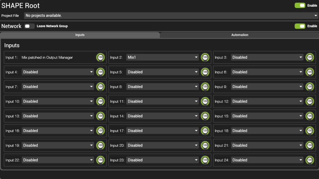Screen dimensions: 319x179
Task: Toggle the Leave Network Group switch
Action: click(x=29, y=26)
